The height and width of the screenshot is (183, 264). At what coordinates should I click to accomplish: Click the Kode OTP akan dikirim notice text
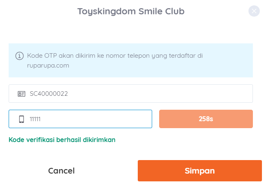click(x=115, y=61)
